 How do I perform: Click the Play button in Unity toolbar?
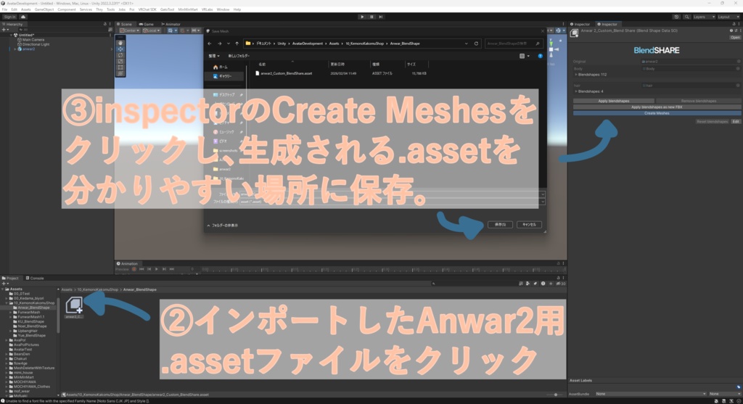pos(362,17)
